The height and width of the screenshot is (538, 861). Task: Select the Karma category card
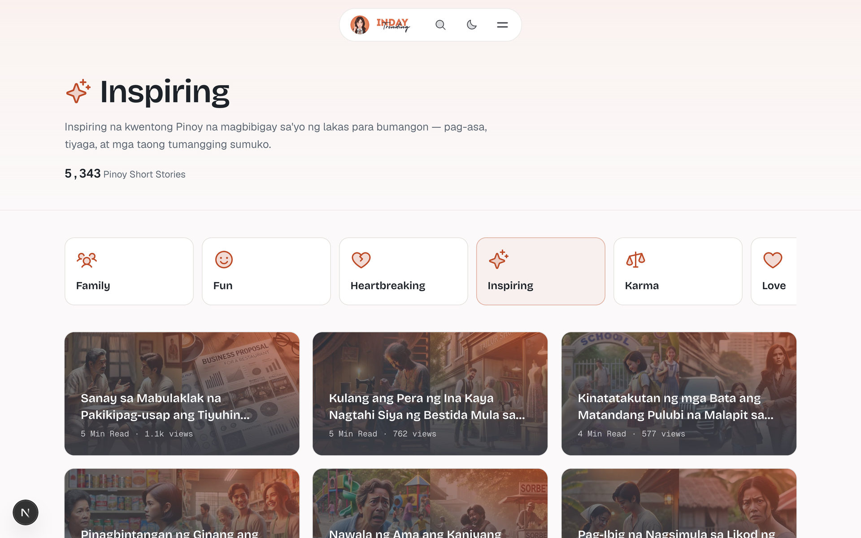[x=678, y=271]
